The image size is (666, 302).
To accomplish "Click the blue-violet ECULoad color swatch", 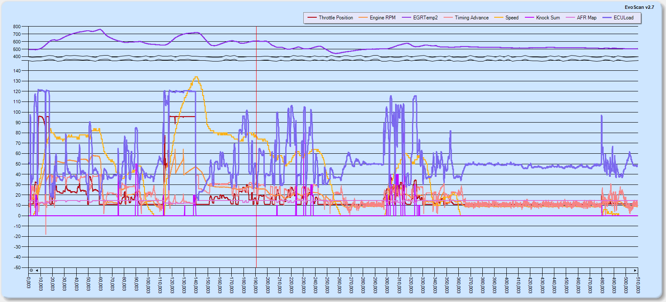I will pos(607,18).
